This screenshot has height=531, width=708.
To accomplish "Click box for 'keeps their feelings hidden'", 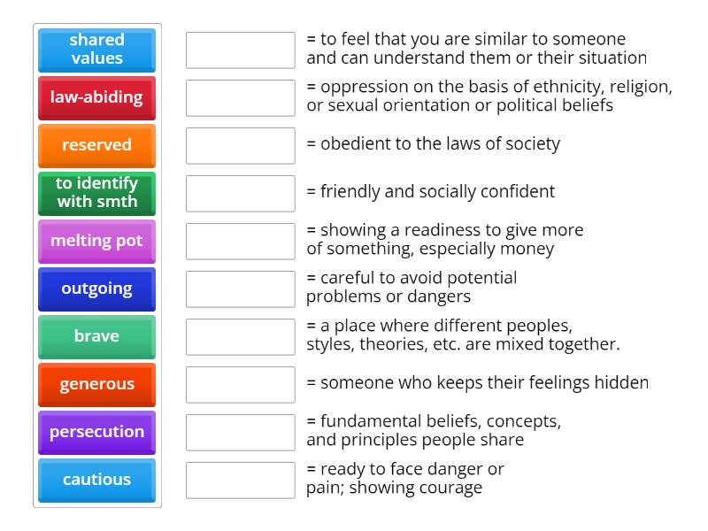I will pos(241,385).
